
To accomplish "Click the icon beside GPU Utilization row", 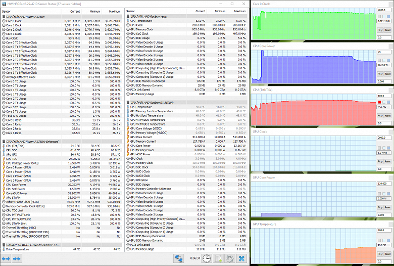I will [x=128, y=180].
